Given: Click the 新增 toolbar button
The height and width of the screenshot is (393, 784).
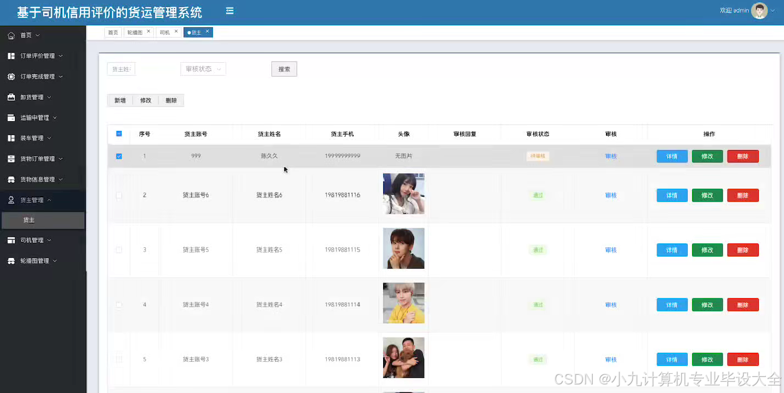Looking at the screenshot, I should [x=120, y=100].
